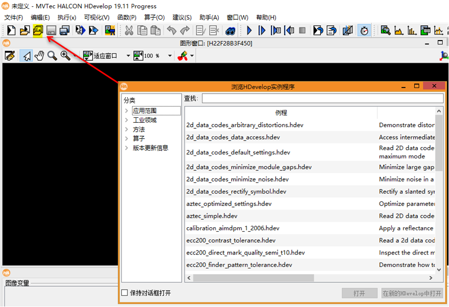
Task: Open the Gray Histogram tool icon
Action: click(399, 30)
